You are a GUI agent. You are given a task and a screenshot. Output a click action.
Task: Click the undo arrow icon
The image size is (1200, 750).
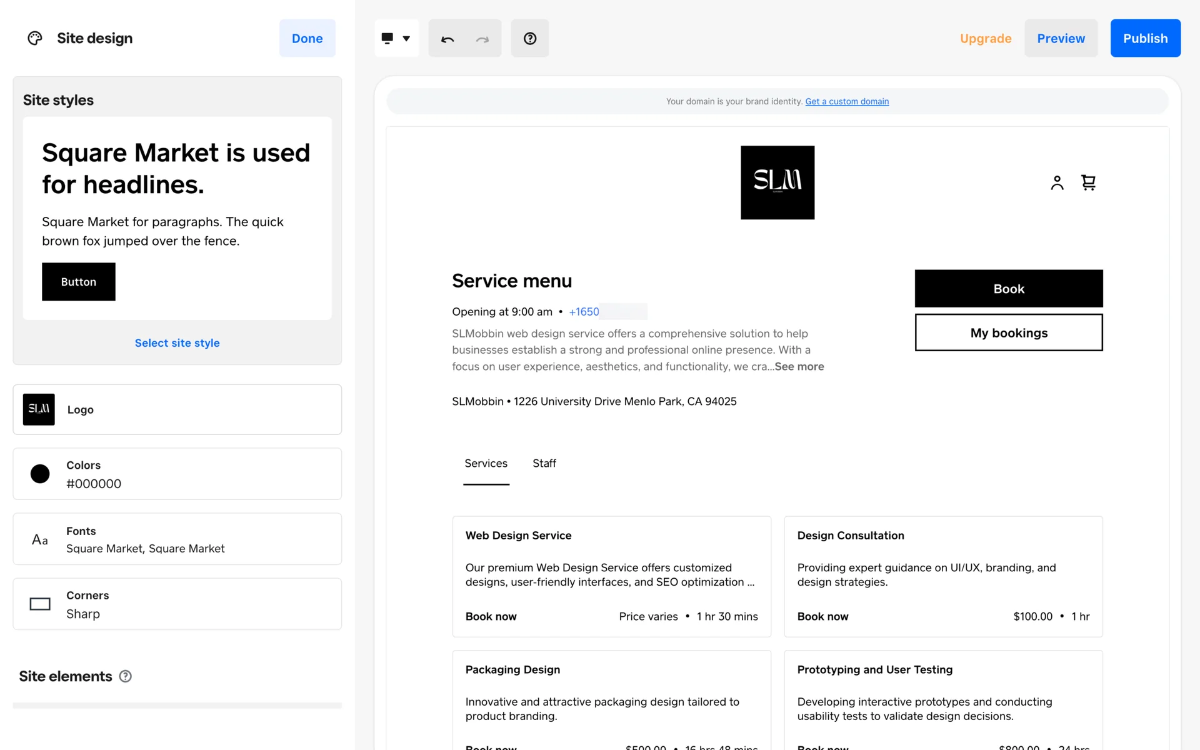click(447, 39)
